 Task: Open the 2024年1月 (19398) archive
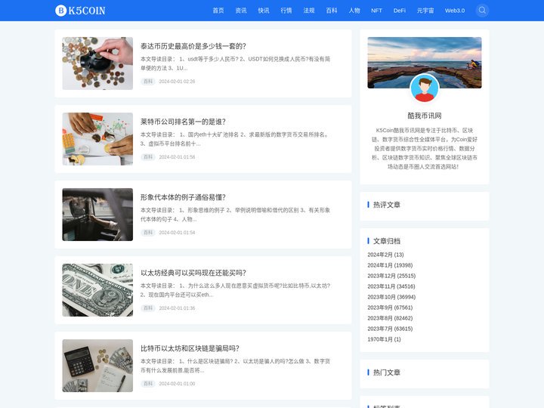point(390,265)
